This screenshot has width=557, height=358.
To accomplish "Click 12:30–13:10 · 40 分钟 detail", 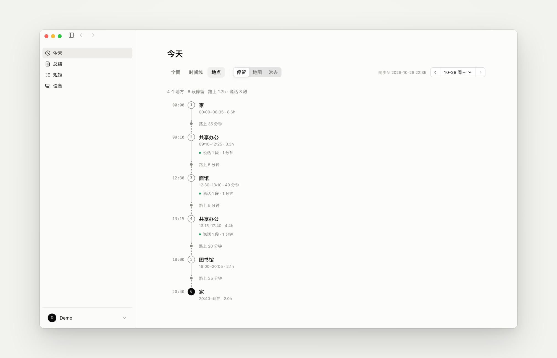I will point(219,185).
